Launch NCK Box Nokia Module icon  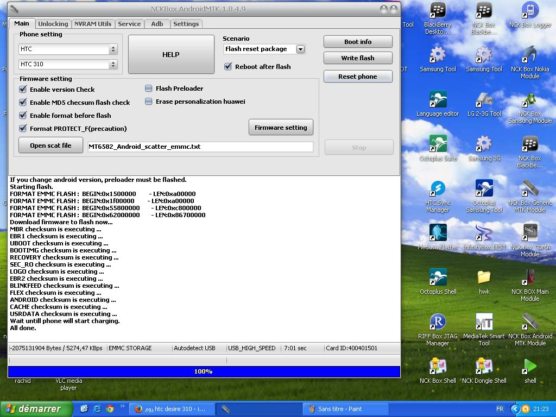coord(530,62)
